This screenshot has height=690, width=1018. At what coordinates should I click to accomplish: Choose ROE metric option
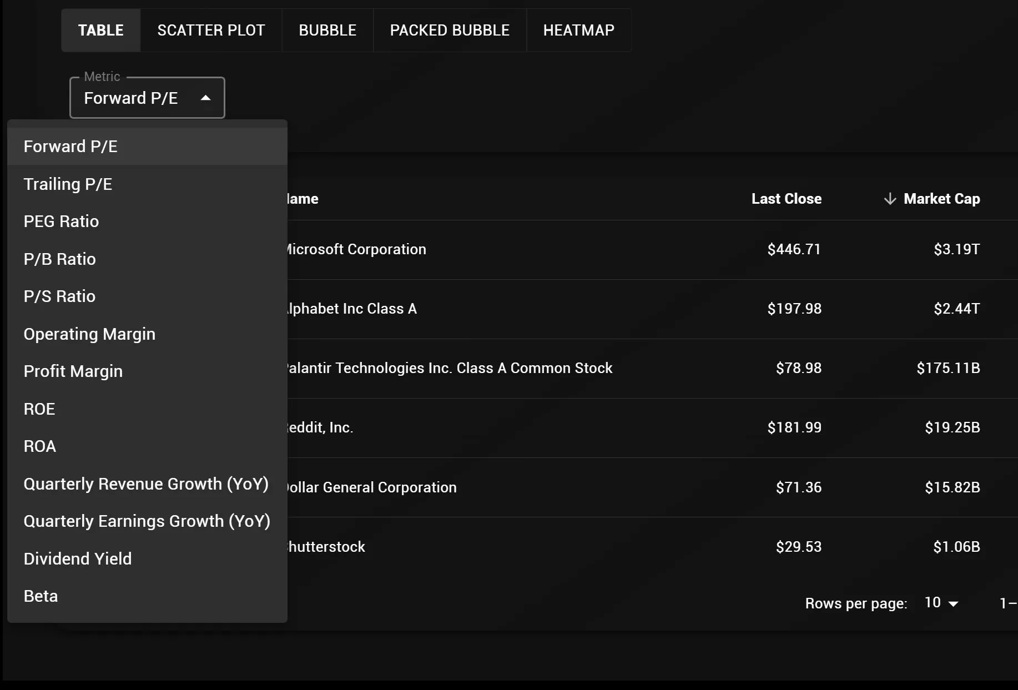pos(147,409)
